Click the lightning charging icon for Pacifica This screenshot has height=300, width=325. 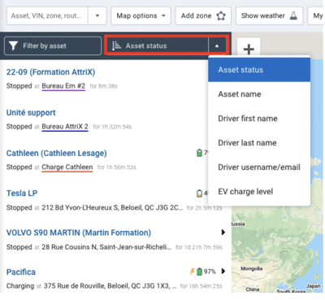(193, 272)
